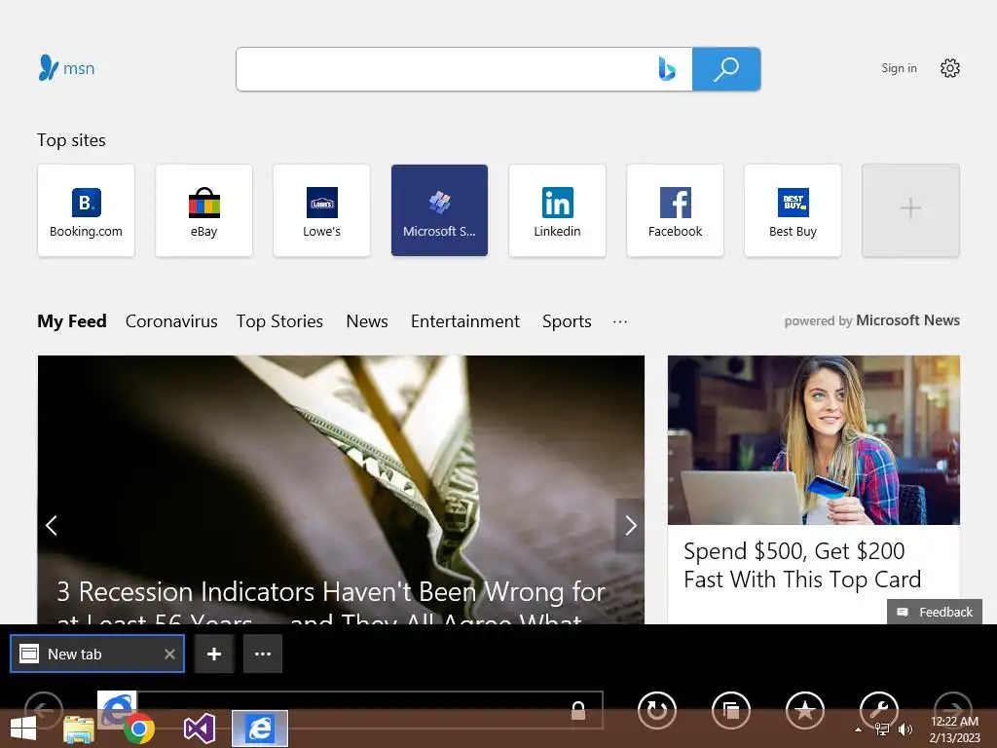Open the Booking.com top site tile
Viewport: 997px width, 748px height.
pos(86,210)
